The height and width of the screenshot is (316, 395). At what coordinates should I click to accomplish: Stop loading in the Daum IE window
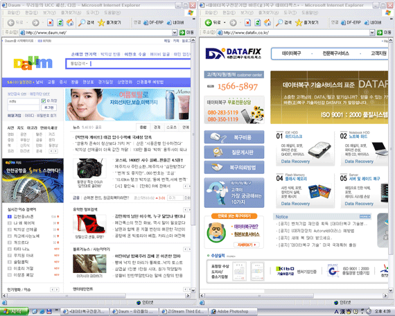tap(50, 23)
